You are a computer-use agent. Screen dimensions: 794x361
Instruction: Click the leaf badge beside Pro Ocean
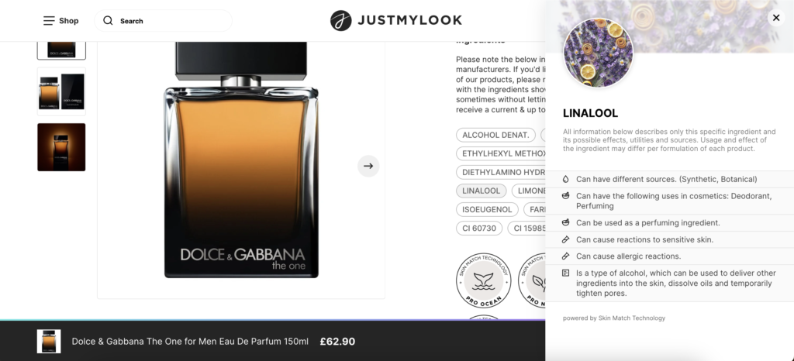tap(532, 280)
